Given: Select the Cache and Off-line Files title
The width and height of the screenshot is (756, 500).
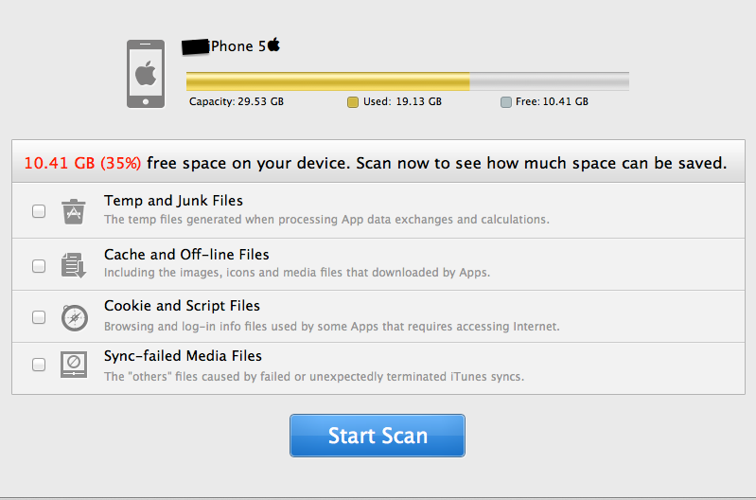Looking at the screenshot, I should click(x=186, y=255).
